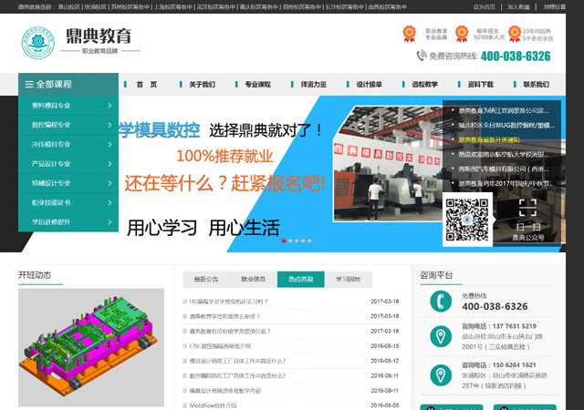
Task: Open the 师资力量 navigation menu item
Action: [x=313, y=85]
